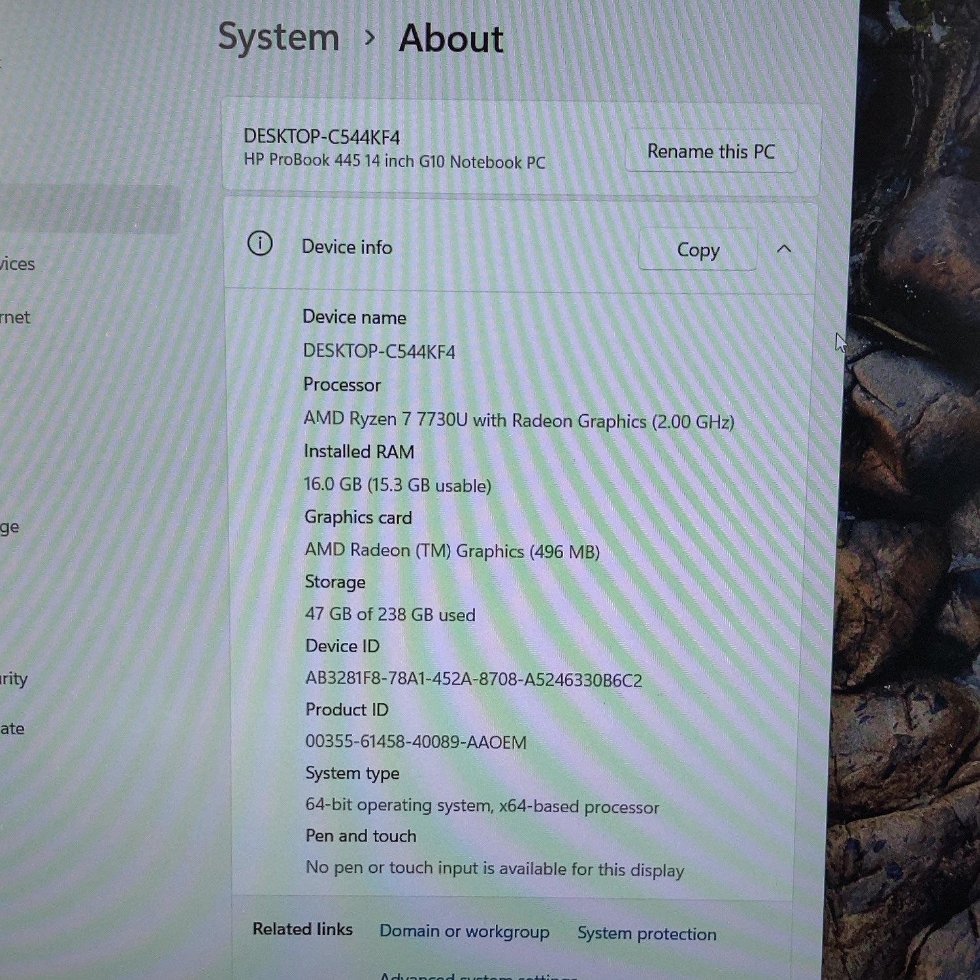Select the AMD Radeon (TM) Graphics value

[x=452, y=551]
